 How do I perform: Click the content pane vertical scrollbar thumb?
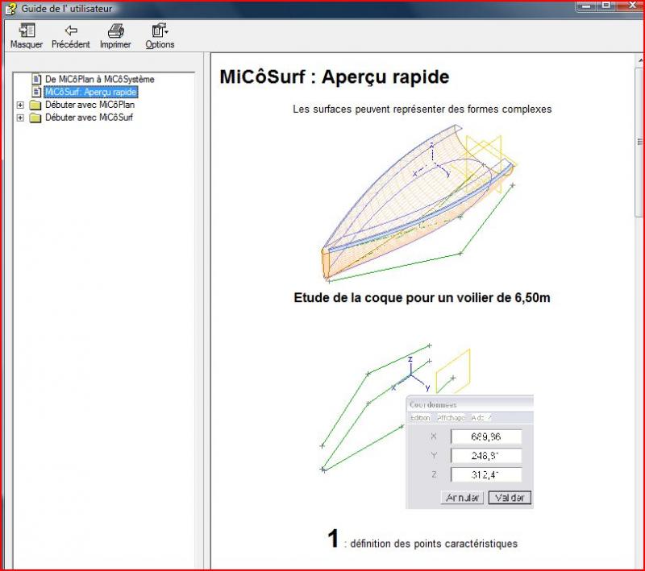(x=640, y=143)
